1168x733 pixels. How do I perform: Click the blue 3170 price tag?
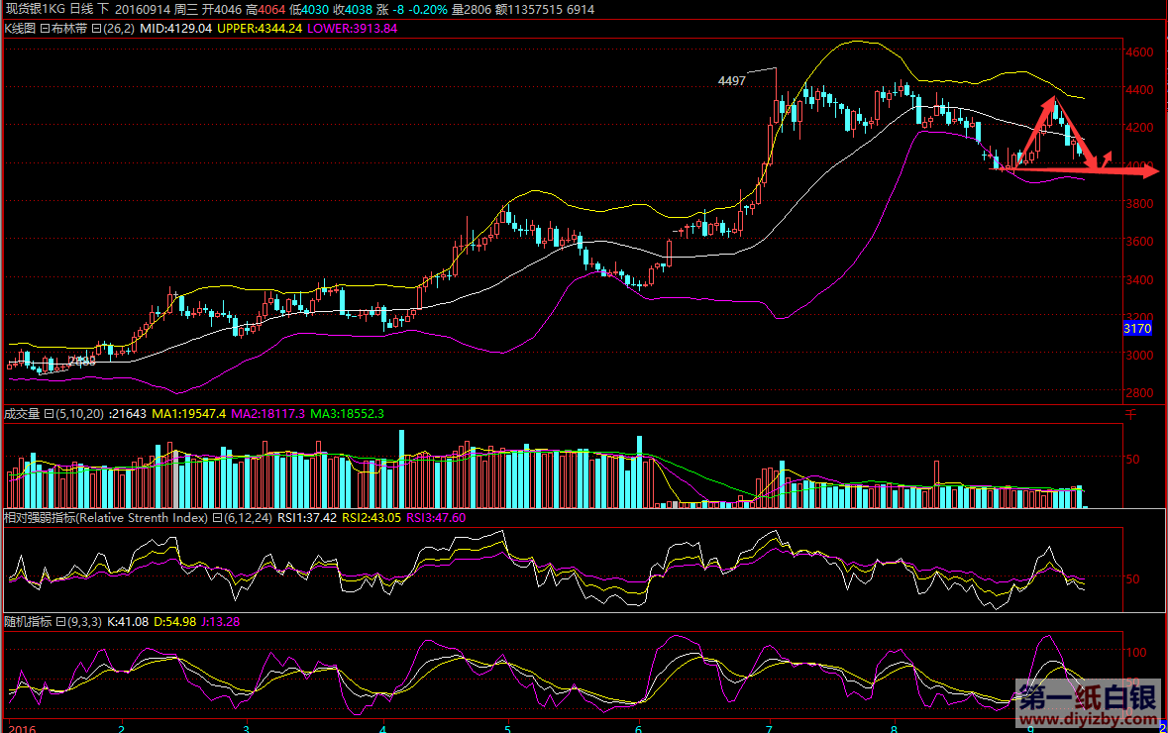coord(1136,328)
